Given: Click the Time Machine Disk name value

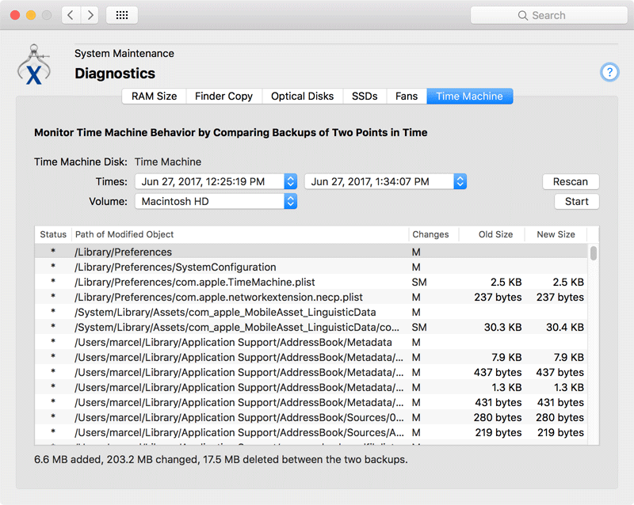Looking at the screenshot, I should tap(168, 161).
